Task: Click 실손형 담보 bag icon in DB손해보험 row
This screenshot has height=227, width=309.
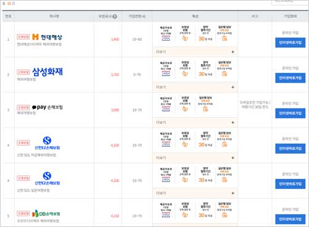Action: click(x=224, y=215)
